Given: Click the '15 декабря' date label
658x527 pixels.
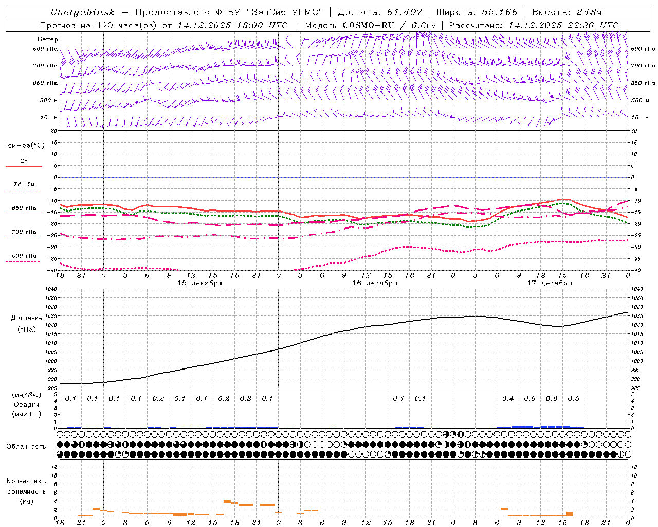Looking at the screenshot, I should point(200,283).
